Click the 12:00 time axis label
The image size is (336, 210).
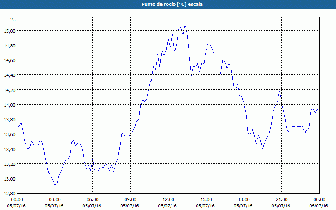pos(168,200)
